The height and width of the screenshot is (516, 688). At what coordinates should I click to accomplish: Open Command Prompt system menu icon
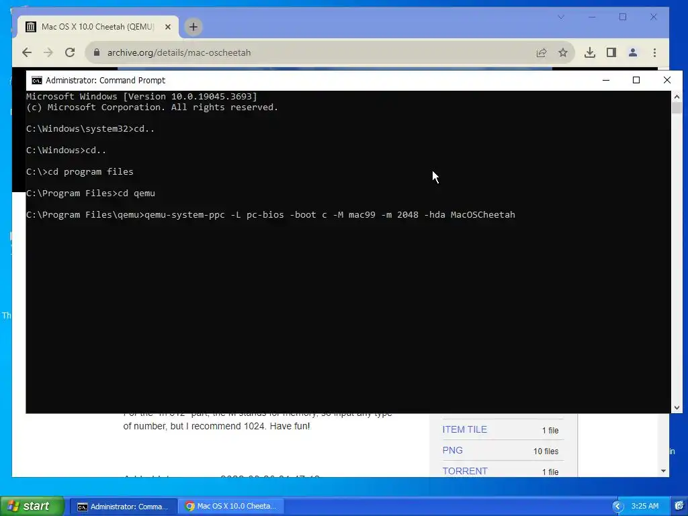pos(37,81)
